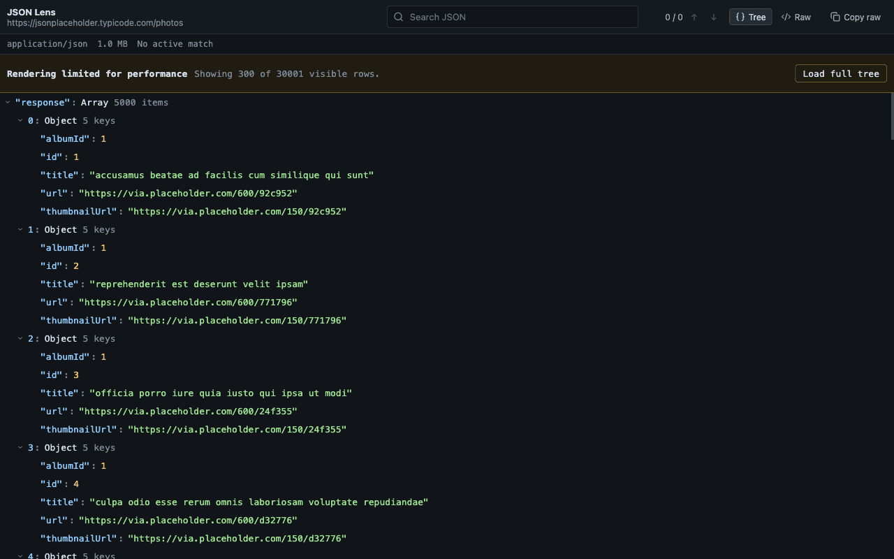Click the Search JSON input field
This screenshot has width=894, height=559.
pos(513,17)
